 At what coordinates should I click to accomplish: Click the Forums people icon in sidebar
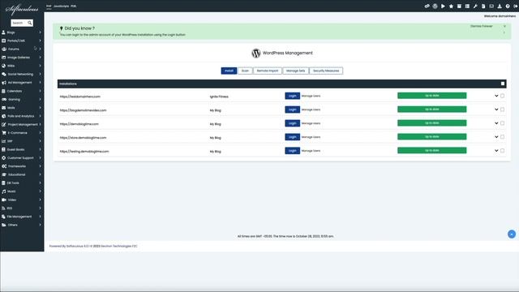(4, 49)
